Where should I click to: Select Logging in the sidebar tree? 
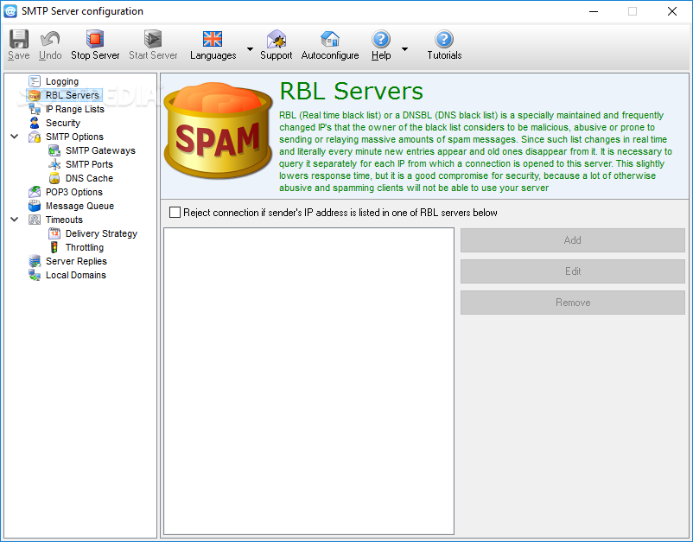coord(62,81)
